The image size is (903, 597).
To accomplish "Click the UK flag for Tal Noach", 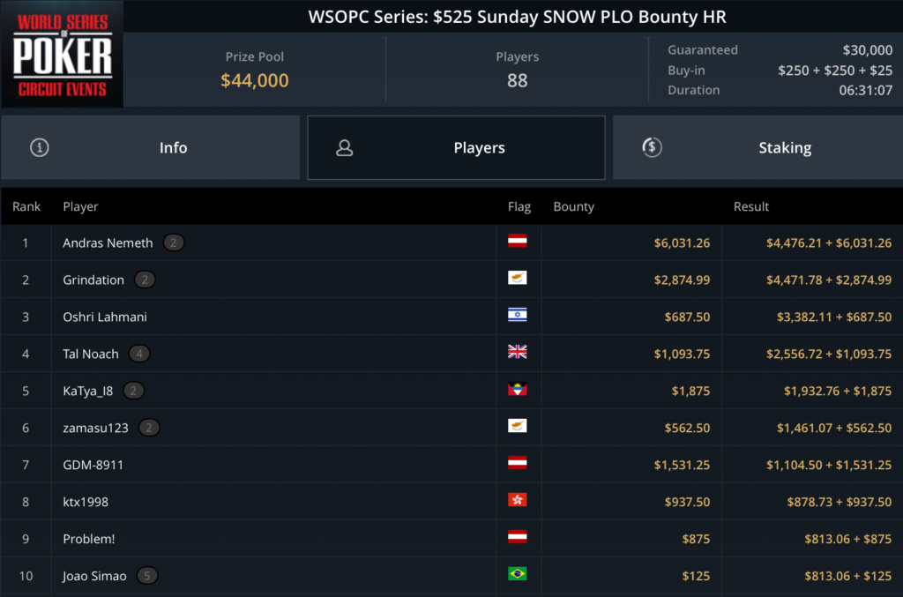I will 518,354.
